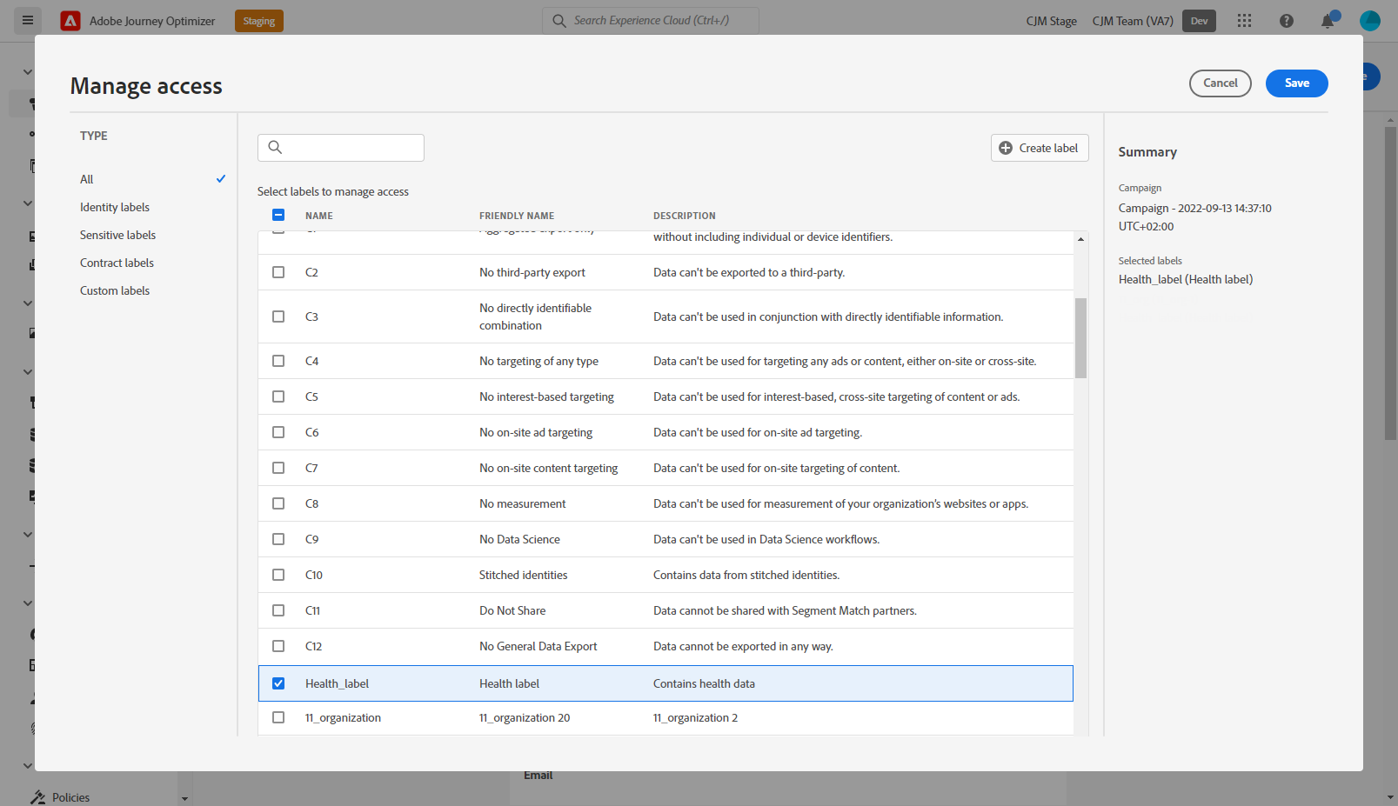The image size is (1398, 806).
Task: Save the manage access changes
Action: (1296, 83)
